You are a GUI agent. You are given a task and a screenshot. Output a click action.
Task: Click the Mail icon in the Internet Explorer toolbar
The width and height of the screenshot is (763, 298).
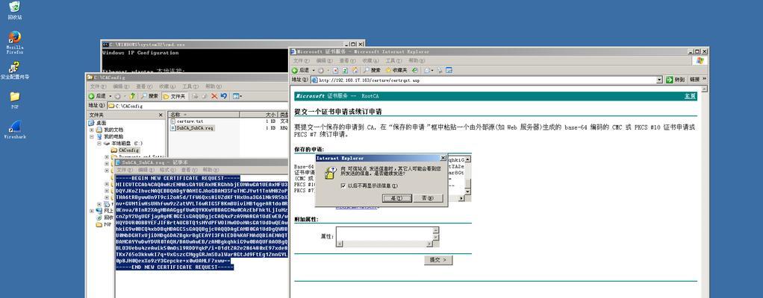pos(428,70)
